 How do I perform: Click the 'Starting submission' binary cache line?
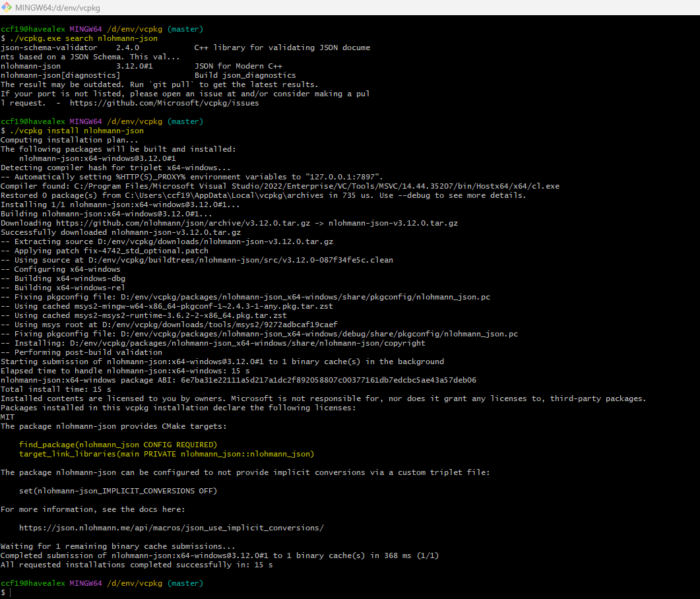point(222,362)
